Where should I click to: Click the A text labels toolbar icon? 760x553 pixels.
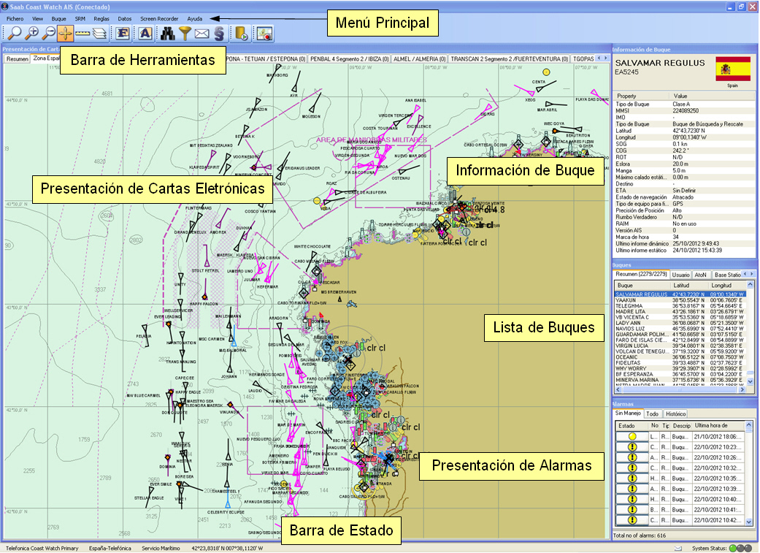tap(144, 32)
